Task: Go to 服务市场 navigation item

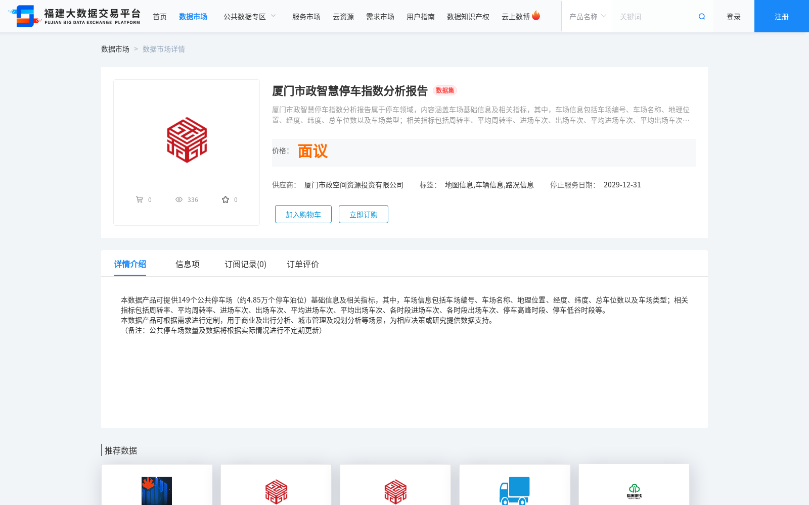Action: (x=306, y=17)
